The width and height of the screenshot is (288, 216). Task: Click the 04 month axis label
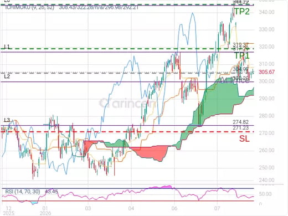pos(131,208)
